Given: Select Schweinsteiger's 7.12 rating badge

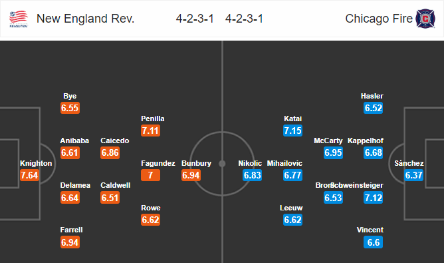Looking at the screenshot, I should (x=373, y=198).
